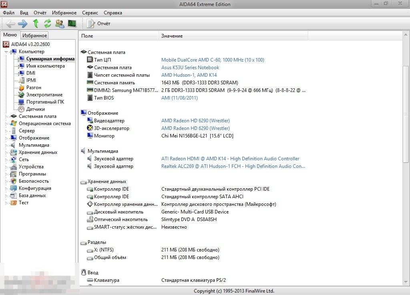Open AMD Hudson-1, AMD K14 link
Image resolution: width=410 pixels, height=295 pixels.
click(x=189, y=75)
